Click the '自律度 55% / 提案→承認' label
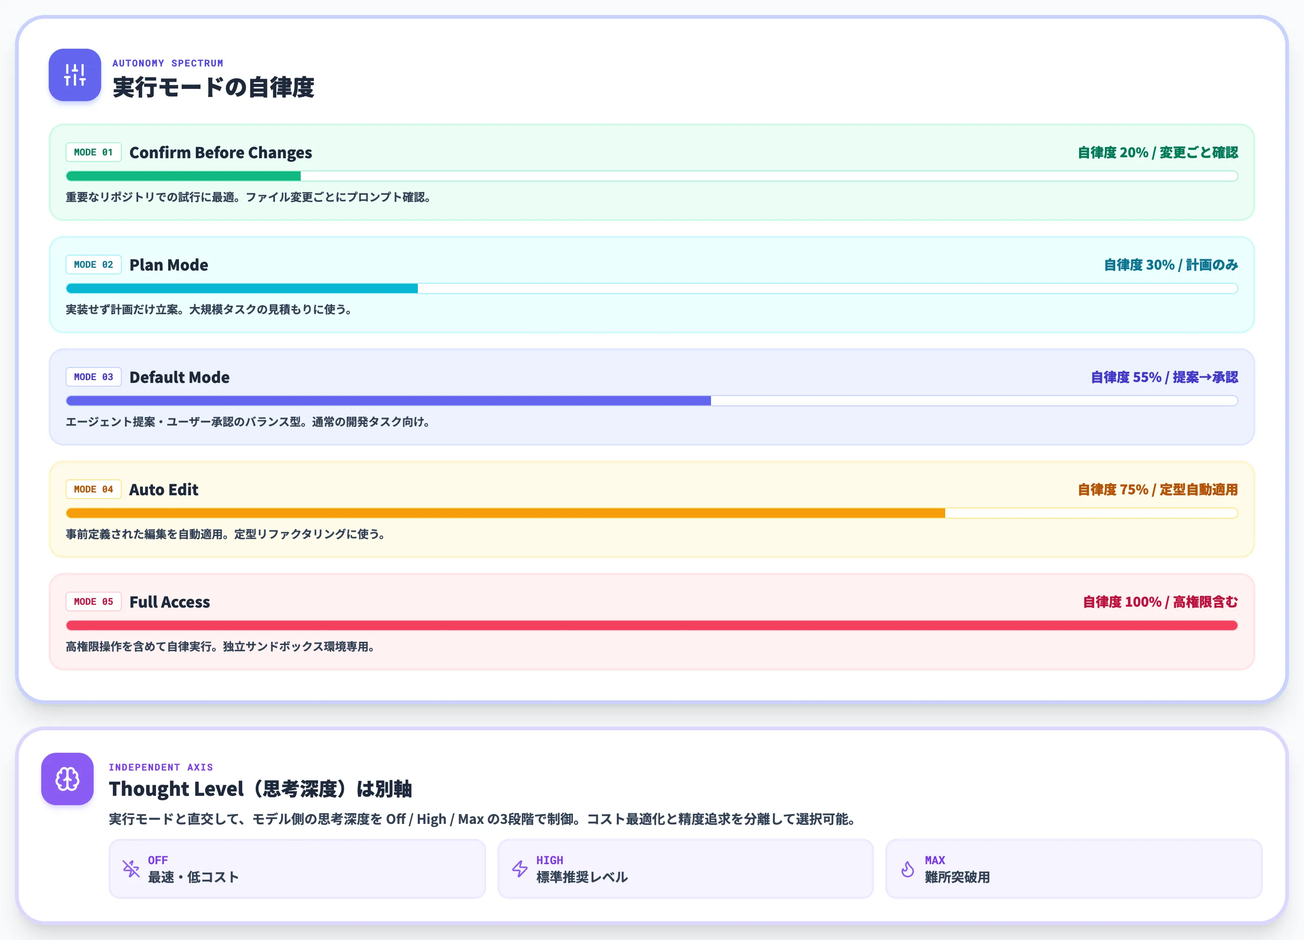1304x940 pixels. [1164, 377]
